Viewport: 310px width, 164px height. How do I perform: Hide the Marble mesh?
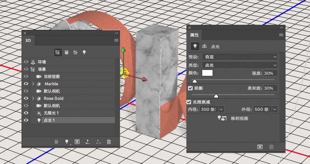point(26,84)
